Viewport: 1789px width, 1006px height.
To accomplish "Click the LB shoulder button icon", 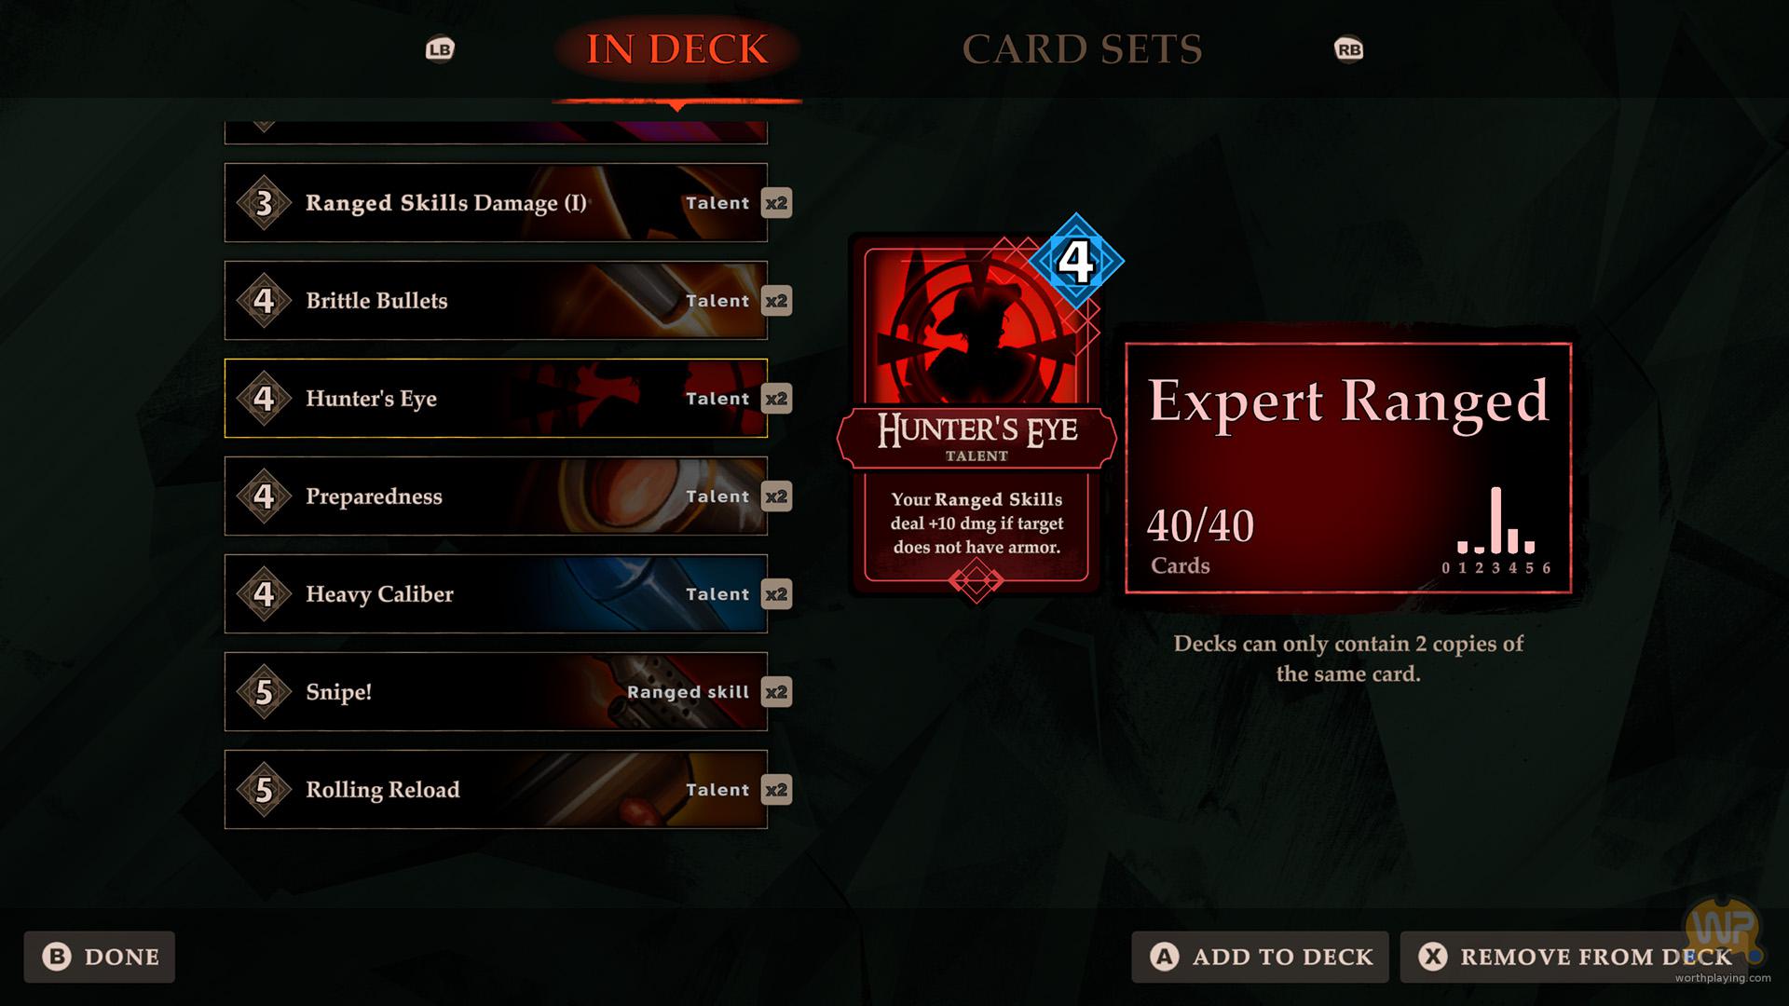I will [440, 49].
